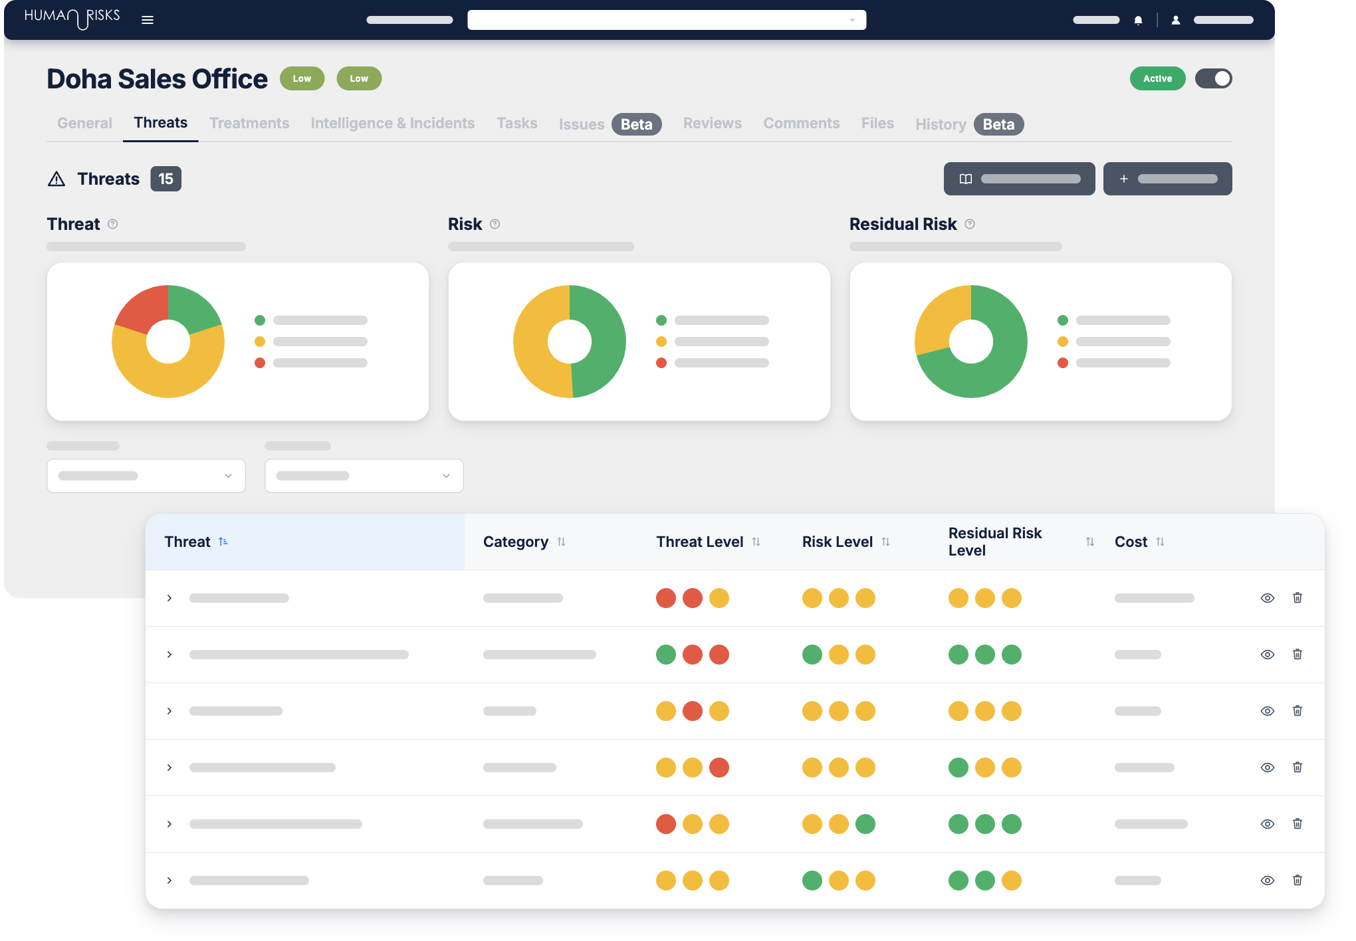View the fourth threat row eye icon
This screenshot has width=1356, height=941.
pos(1268,768)
